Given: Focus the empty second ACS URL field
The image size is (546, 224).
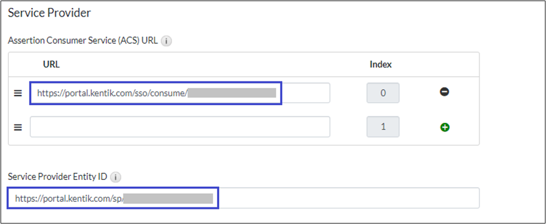Looking at the screenshot, I should click(180, 127).
